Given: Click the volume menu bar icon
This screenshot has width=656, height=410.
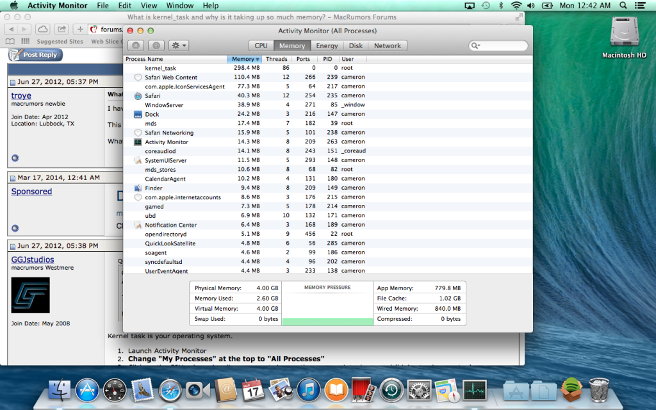Looking at the screenshot, I should [x=531, y=5].
